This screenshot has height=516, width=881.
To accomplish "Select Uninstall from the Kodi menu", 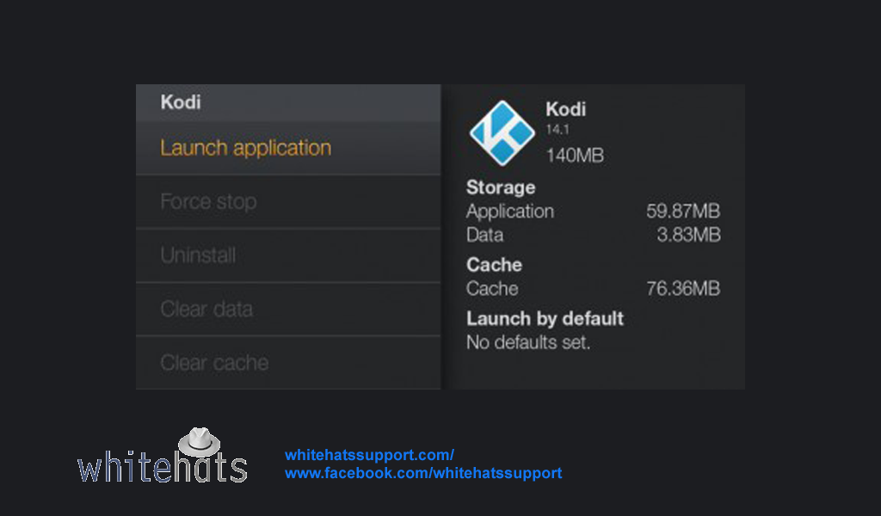I will point(288,255).
